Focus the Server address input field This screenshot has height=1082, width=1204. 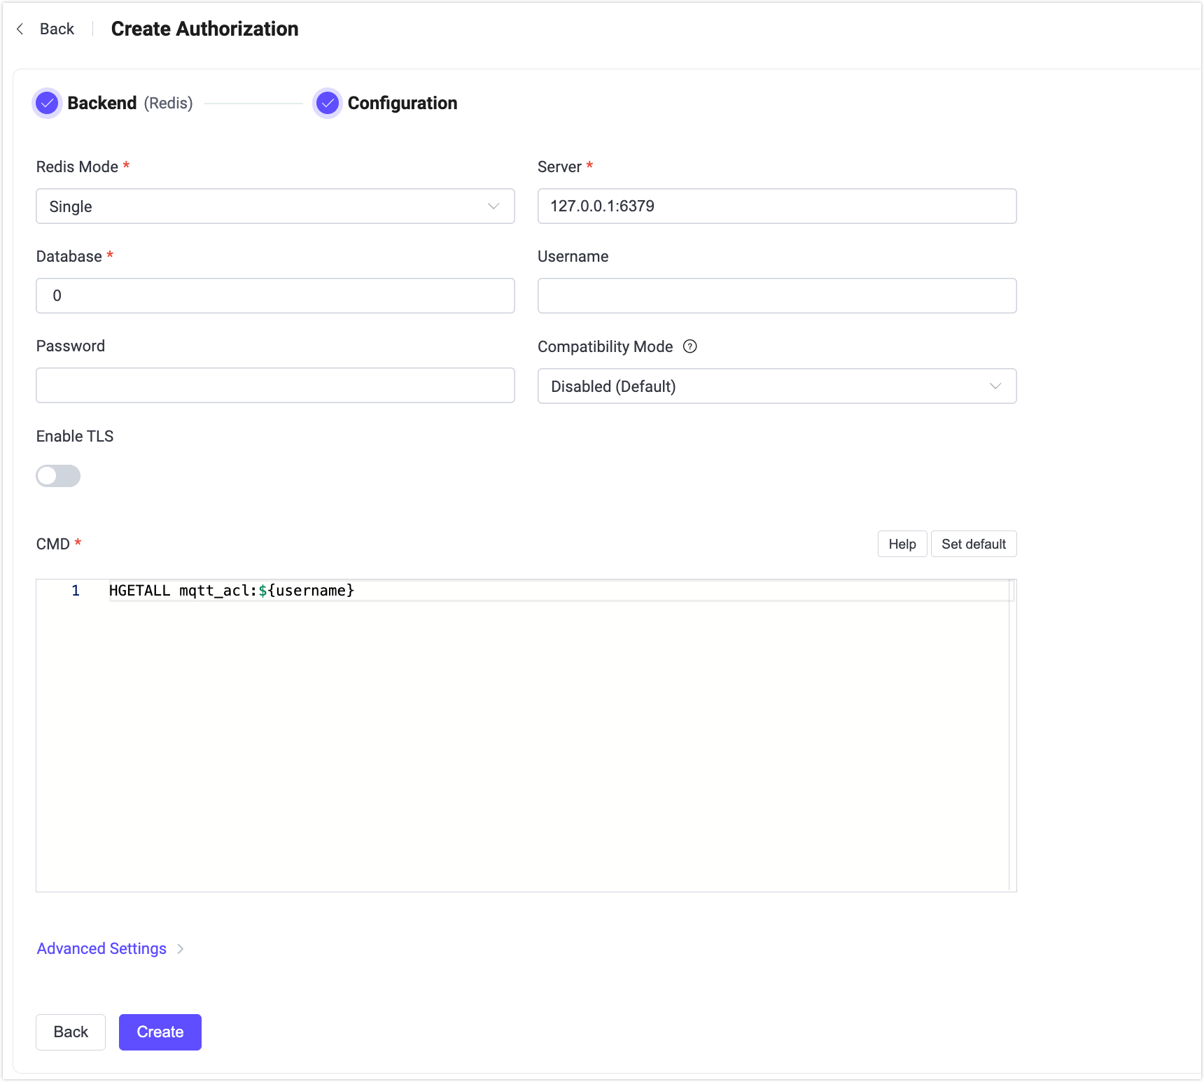[x=776, y=206]
